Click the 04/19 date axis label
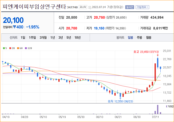This screenshot has width=174, height=122. click(x=6, y=117)
